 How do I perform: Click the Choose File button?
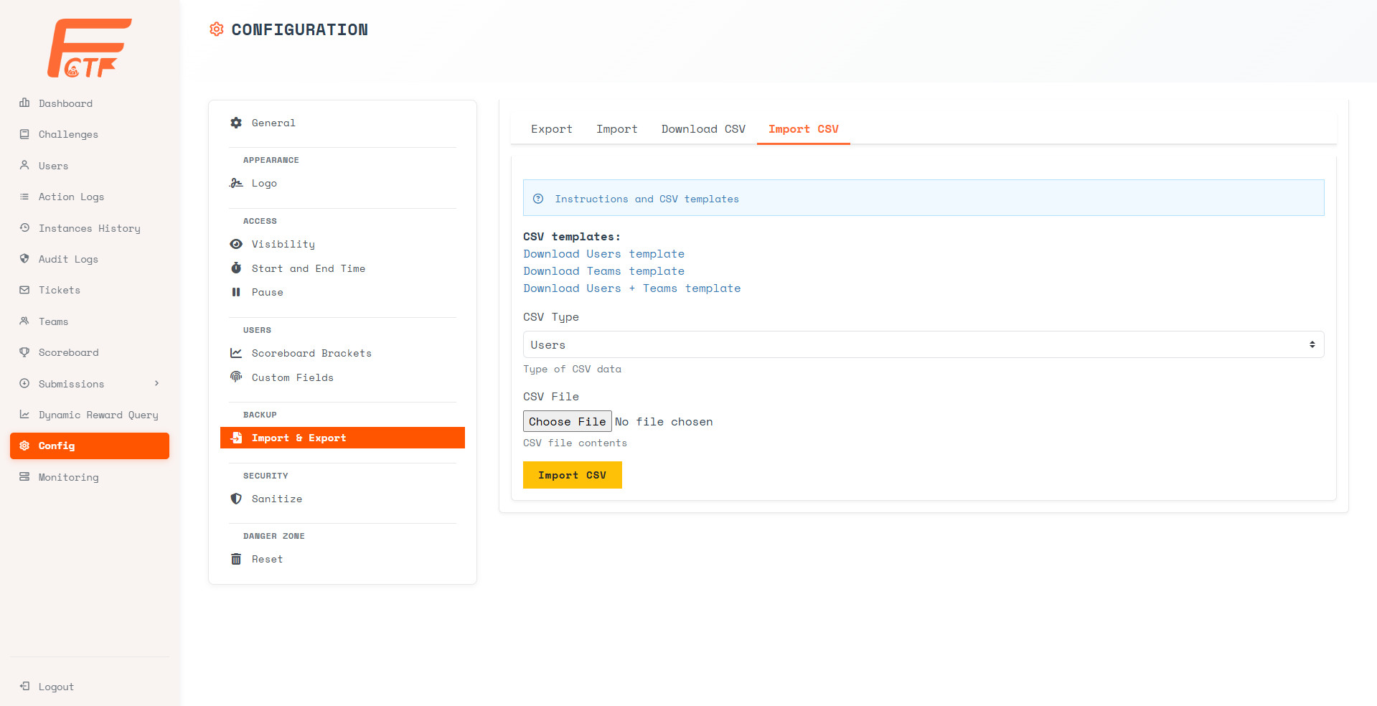(x=568, y=422)
